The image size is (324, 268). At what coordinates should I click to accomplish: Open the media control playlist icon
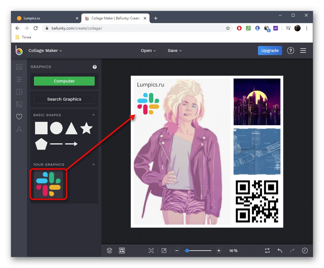(288, 28)
